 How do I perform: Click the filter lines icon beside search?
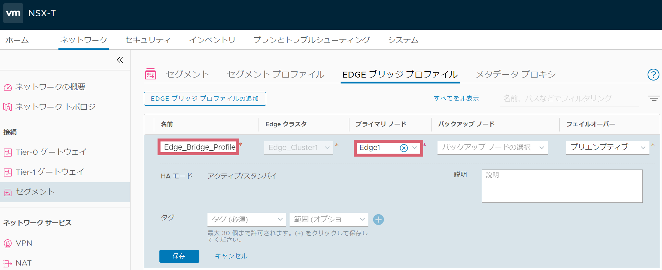(x=653, y=98)
